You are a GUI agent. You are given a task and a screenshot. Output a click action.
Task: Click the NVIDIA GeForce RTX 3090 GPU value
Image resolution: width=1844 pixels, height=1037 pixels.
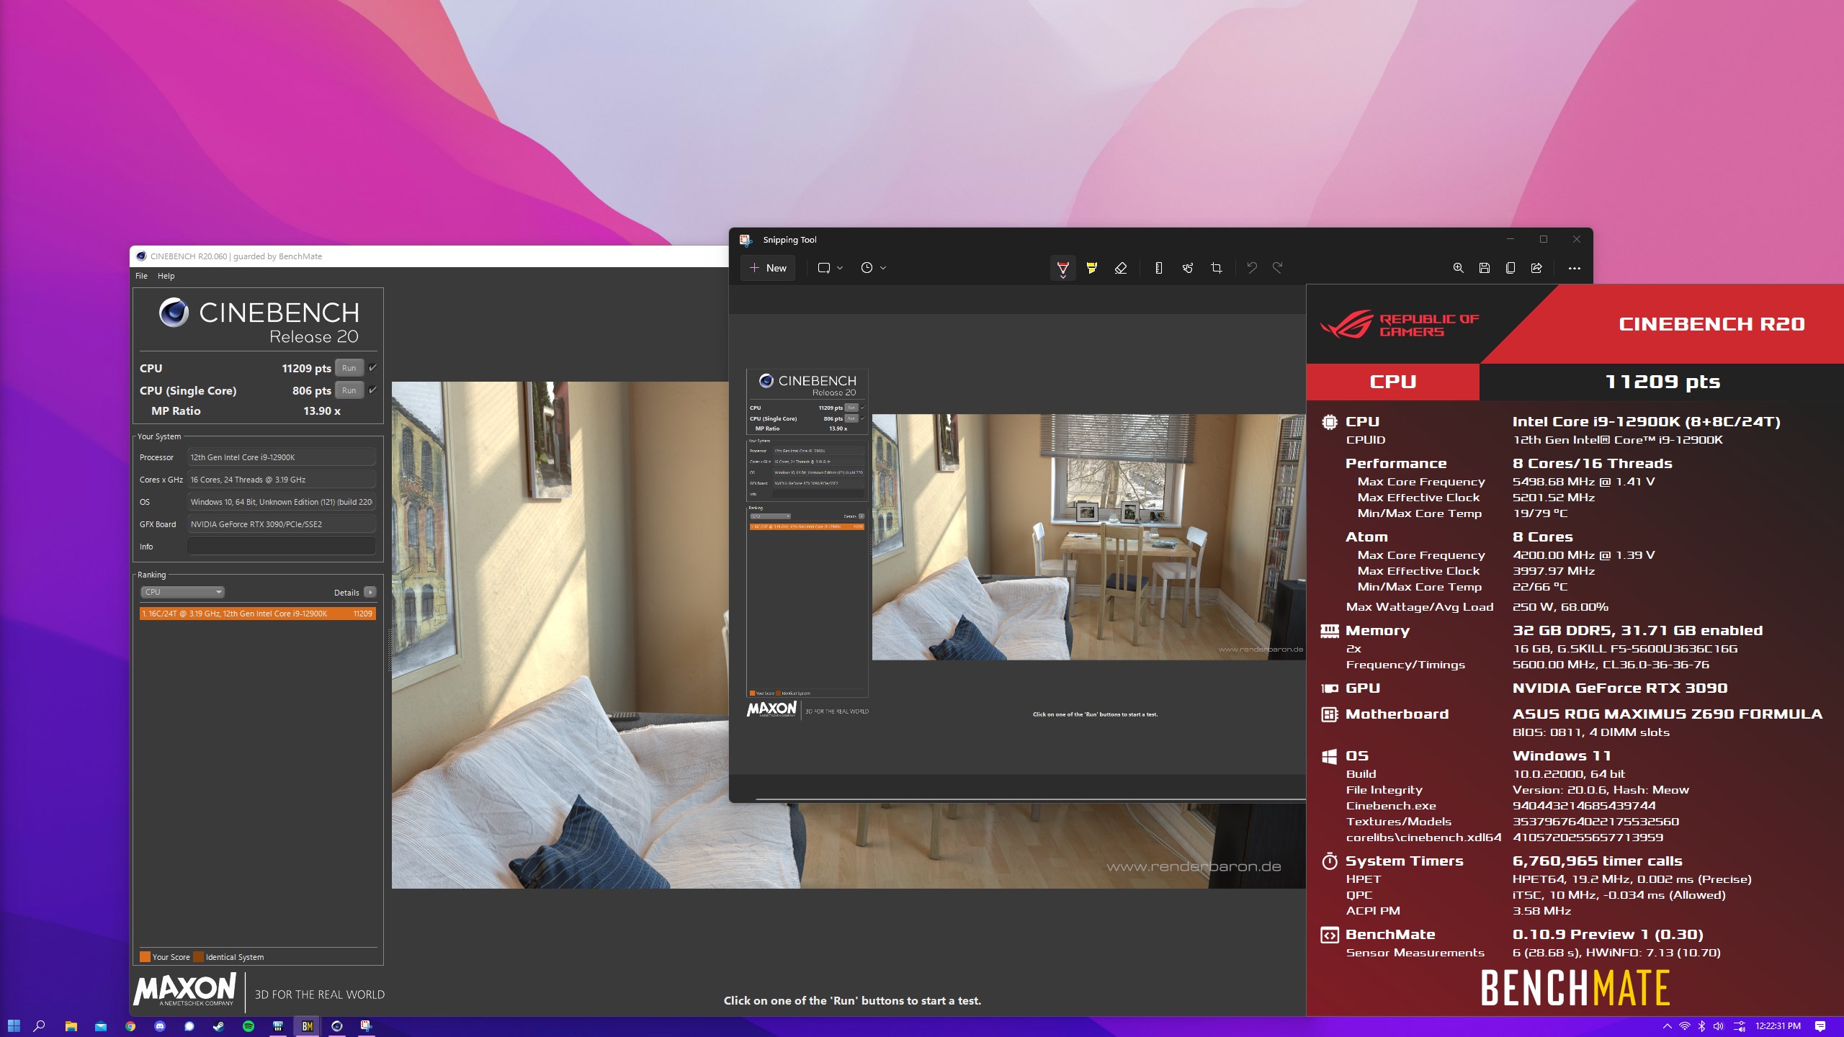coord(1620,688)
